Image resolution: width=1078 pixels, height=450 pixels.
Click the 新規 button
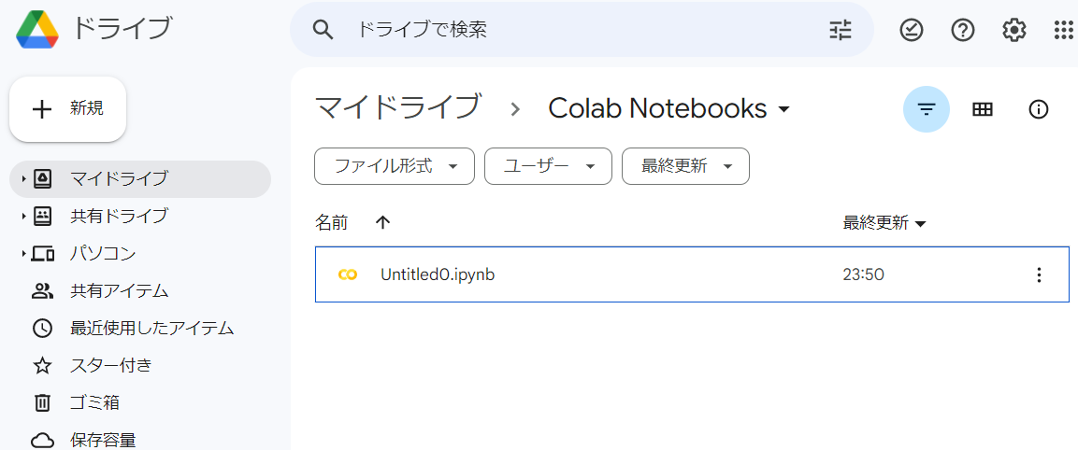(x=68, y=108)
